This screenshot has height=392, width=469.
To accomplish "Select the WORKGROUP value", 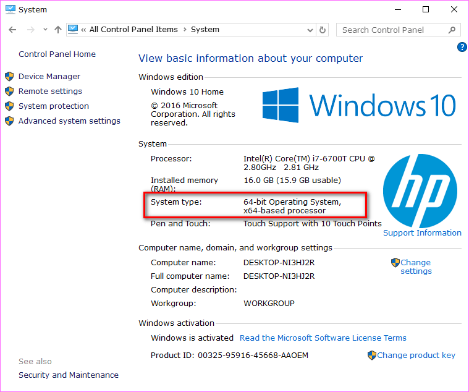I will pos(269,304).
